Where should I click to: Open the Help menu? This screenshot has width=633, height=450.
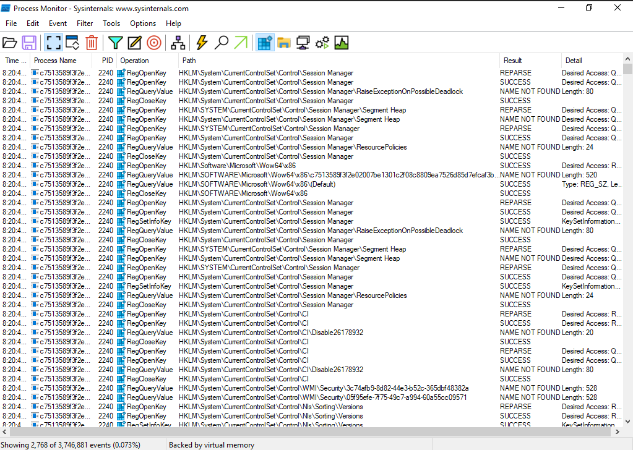[x=173, y=23]
